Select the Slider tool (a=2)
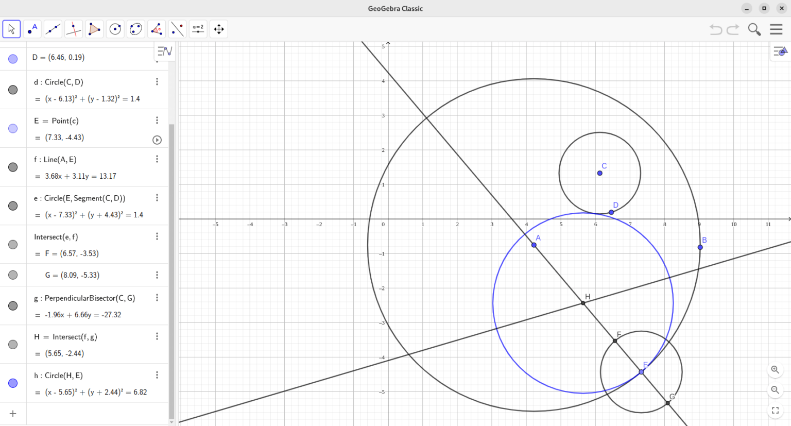The height and width of the screenshot is (426, 791). coord(198,29)
